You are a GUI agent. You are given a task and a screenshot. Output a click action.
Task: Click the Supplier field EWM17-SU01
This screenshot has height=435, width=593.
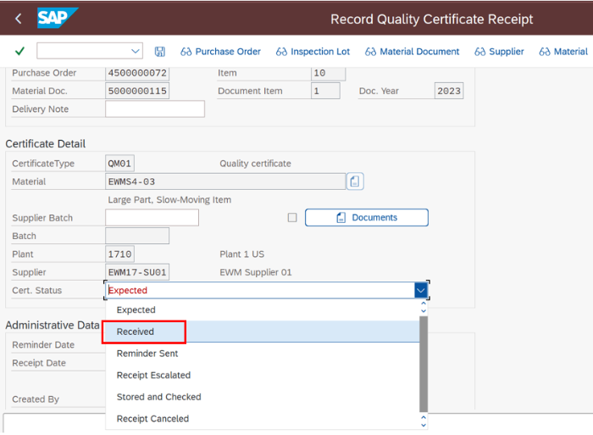(x=137, y=272)
